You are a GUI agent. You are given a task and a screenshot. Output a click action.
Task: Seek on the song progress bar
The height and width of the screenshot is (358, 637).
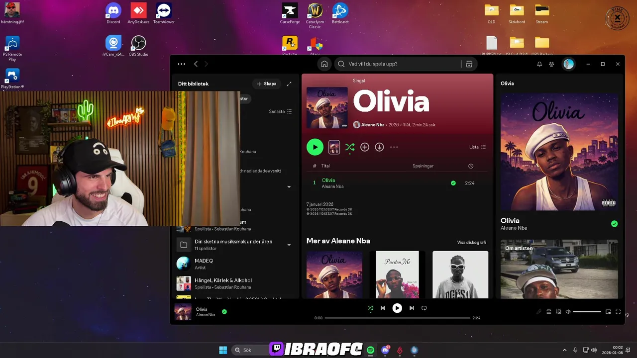pyautogui.click(x=397, y=318)
